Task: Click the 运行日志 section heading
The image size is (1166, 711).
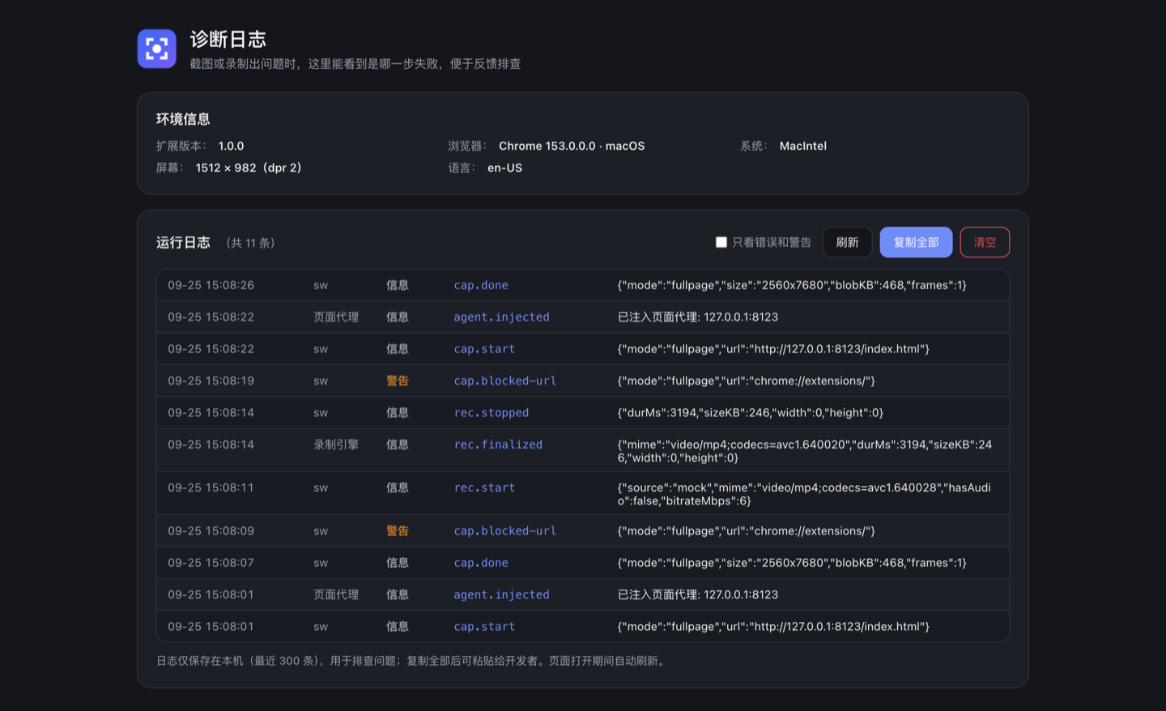Action: pyautogui.click(x=183, y=242)
